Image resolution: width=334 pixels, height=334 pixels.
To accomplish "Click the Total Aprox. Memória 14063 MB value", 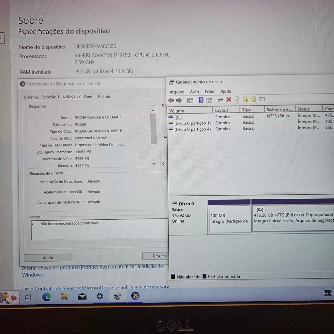I will pos(83,152).
